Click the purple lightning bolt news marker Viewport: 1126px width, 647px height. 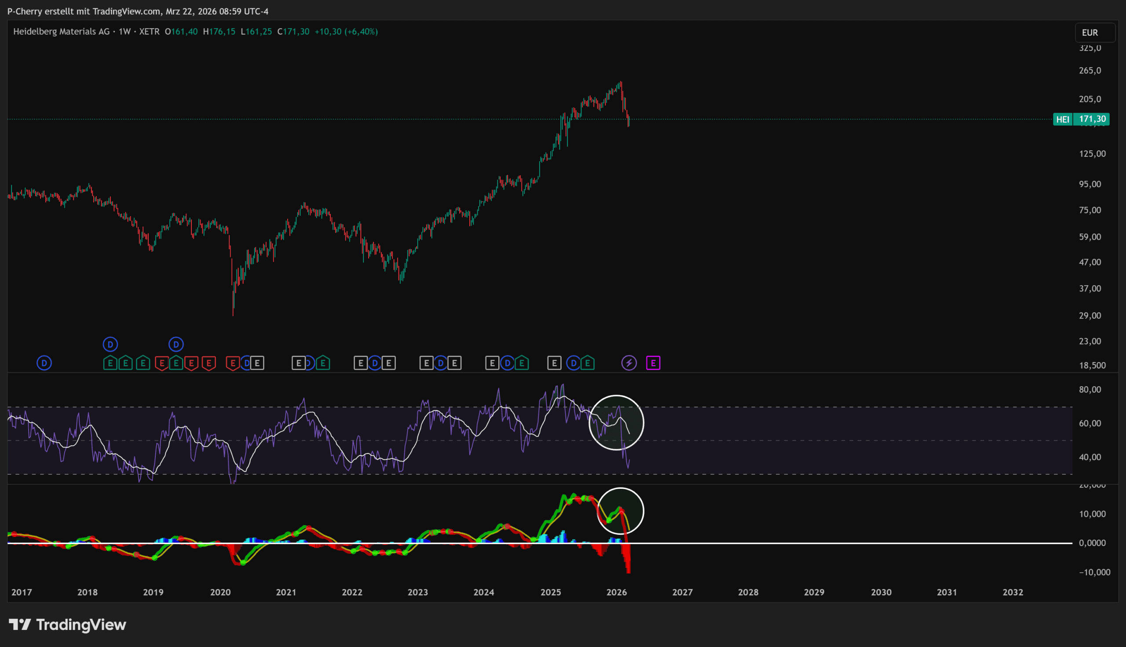point(629,363)
